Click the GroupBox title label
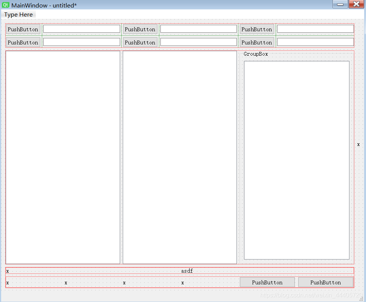The image size is (366, 302). pos(256,54)
